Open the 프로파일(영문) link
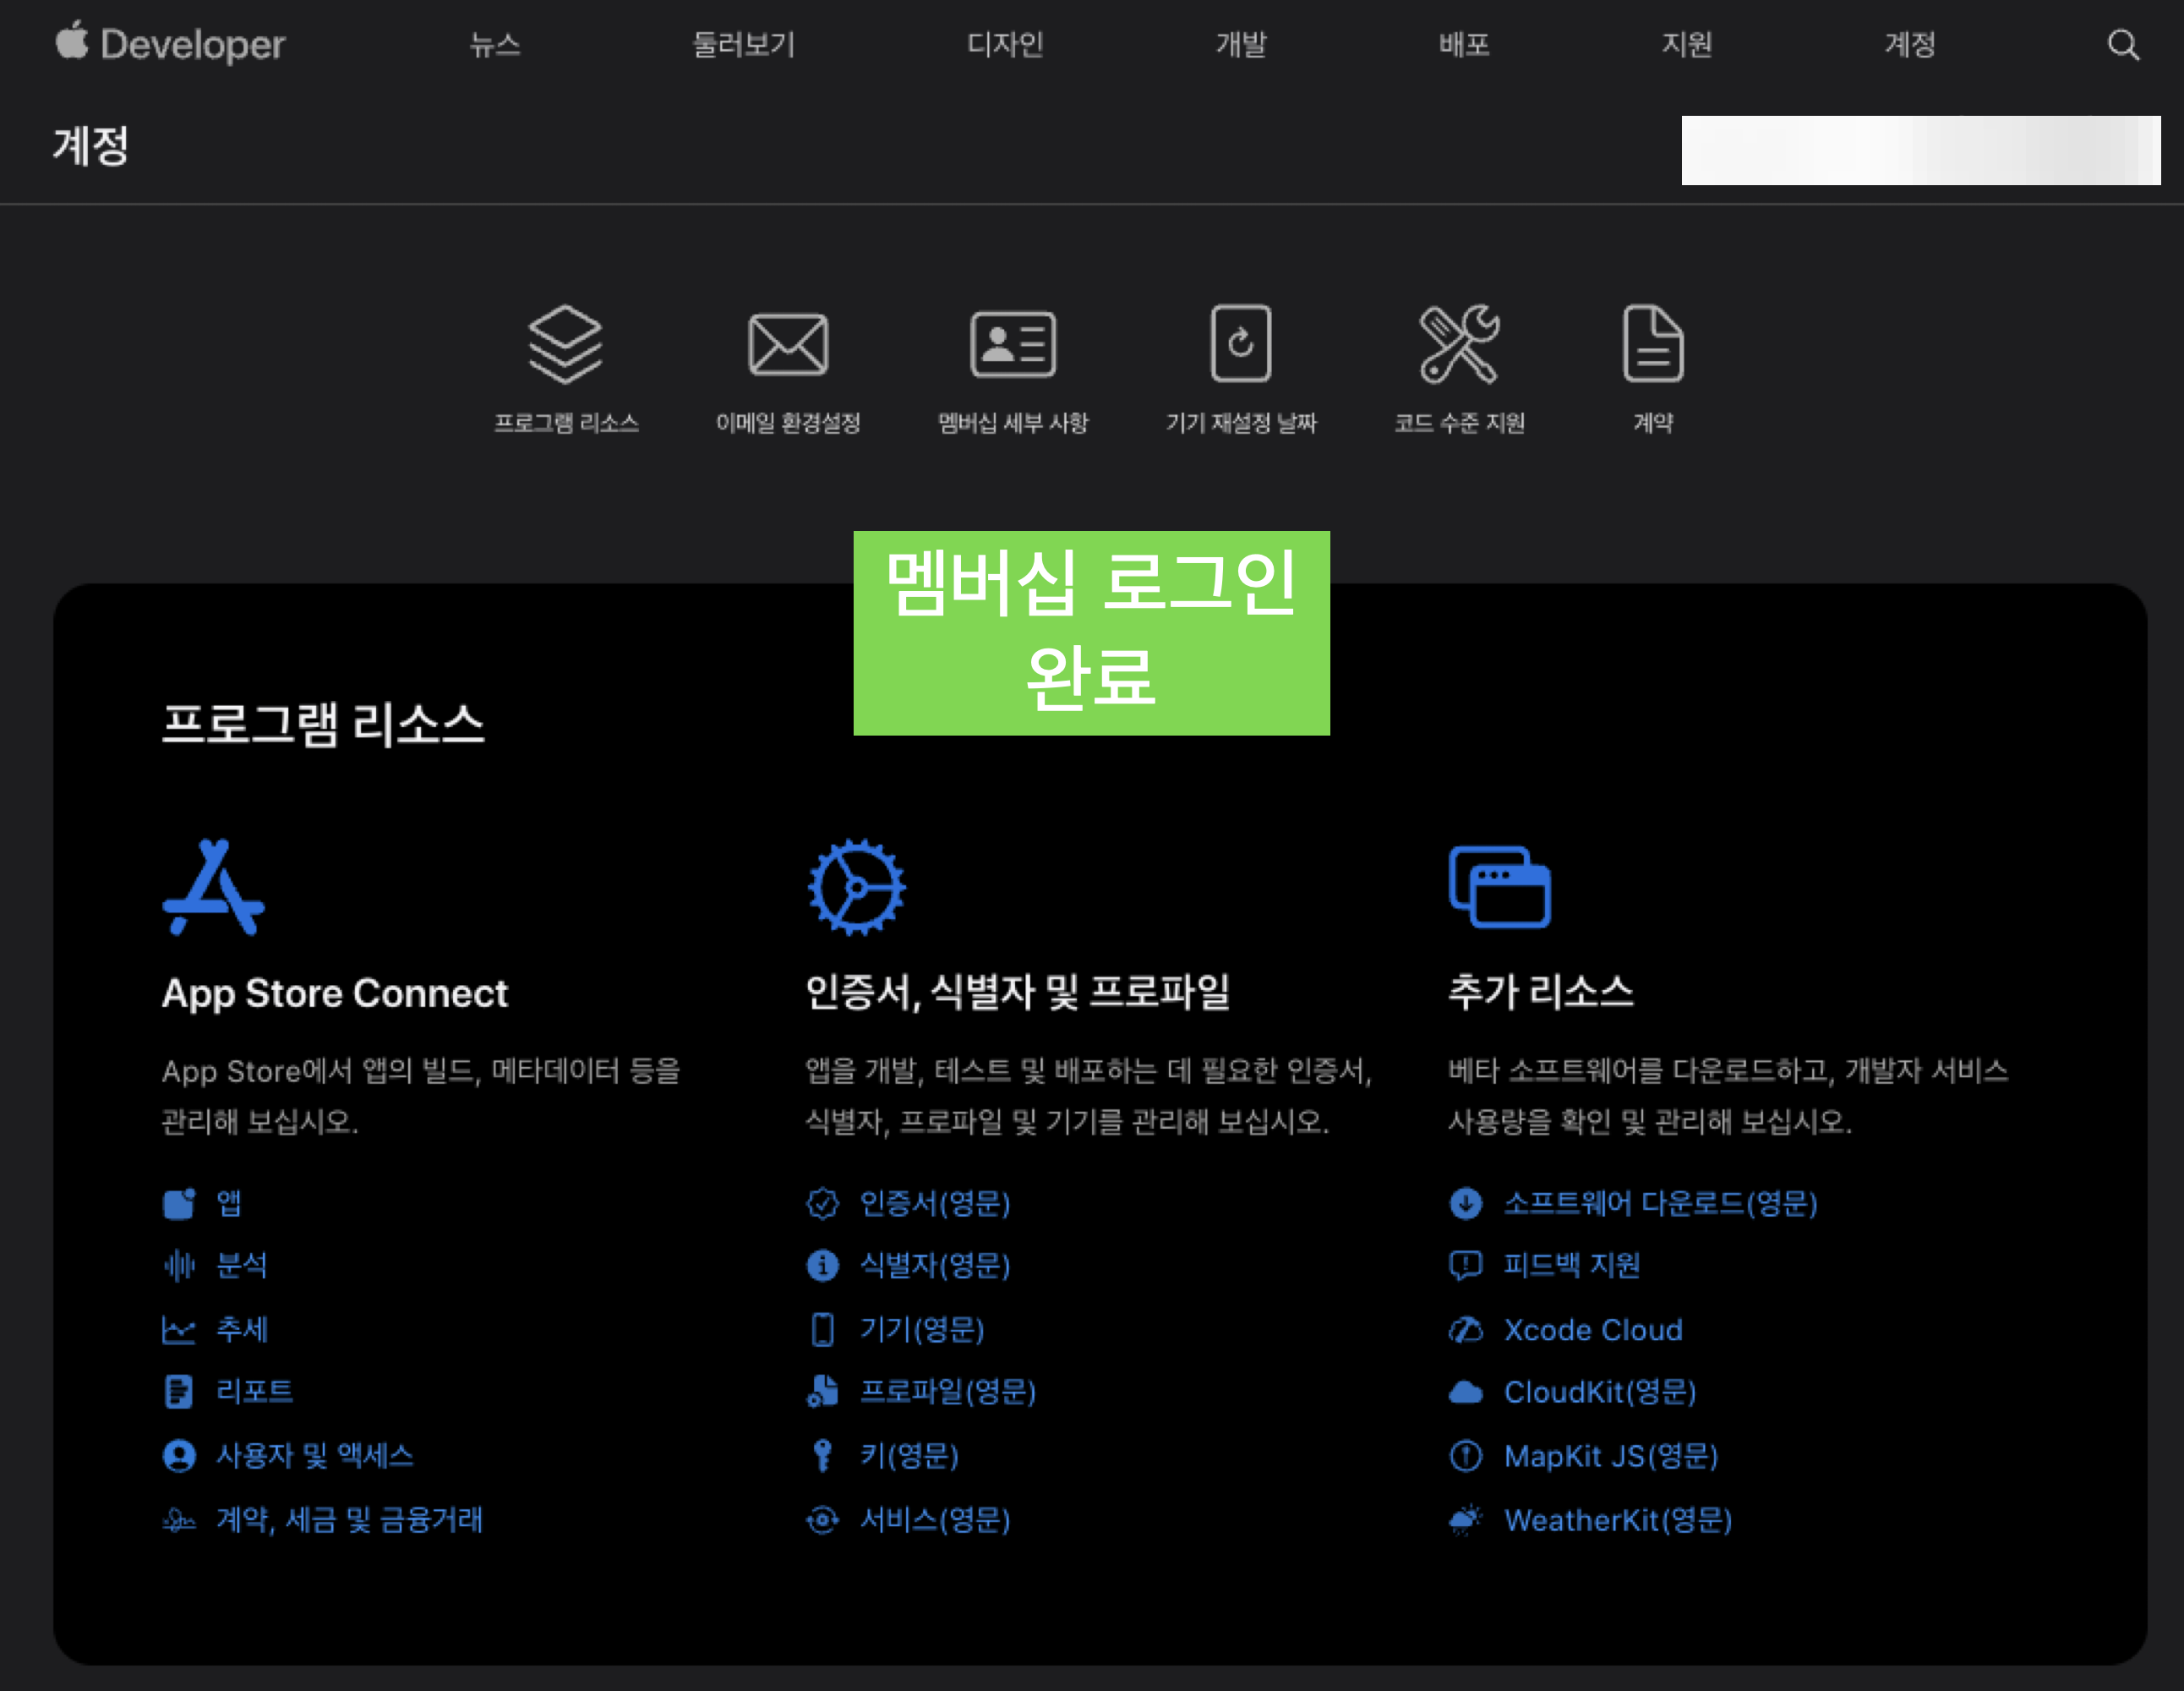This screenshot has height=1691, width=2184. pos(947,1392)
